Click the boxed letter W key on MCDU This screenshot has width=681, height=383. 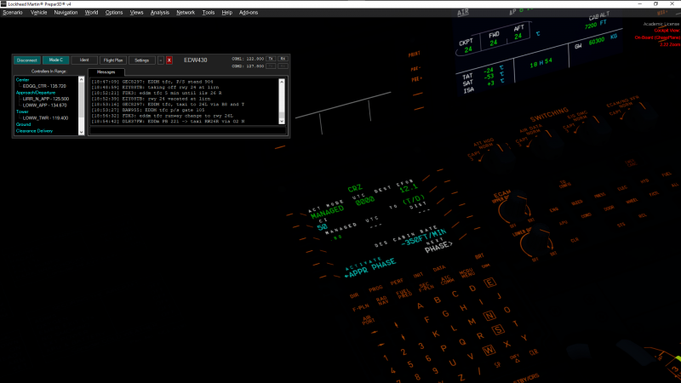pyautogui.click(x=489, y=350)
